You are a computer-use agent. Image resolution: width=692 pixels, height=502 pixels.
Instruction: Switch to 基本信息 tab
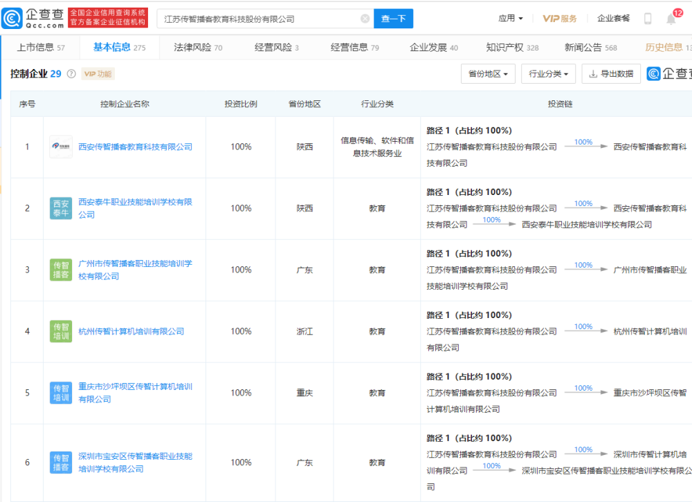point(119,47)
